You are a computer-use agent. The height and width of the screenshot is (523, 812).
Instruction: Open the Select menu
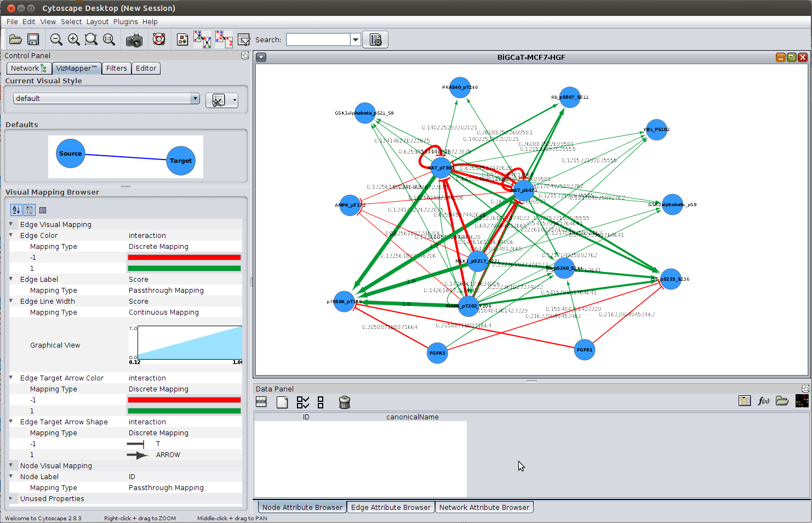point(71,22)
